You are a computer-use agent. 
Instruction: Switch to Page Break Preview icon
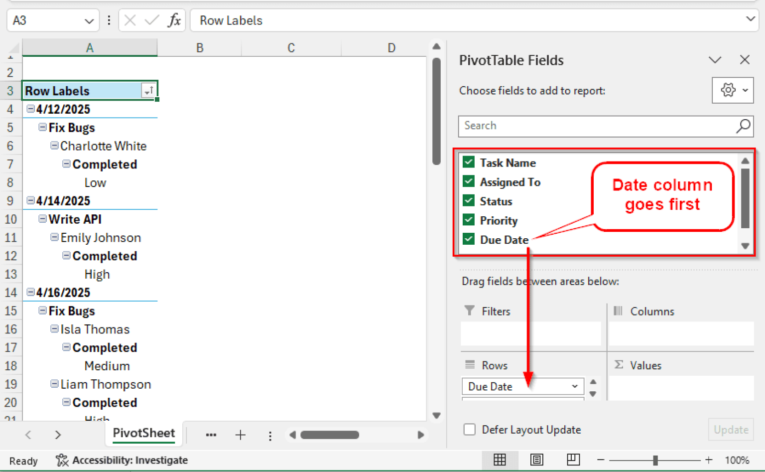pyautogui.click(x=573, y=460)
